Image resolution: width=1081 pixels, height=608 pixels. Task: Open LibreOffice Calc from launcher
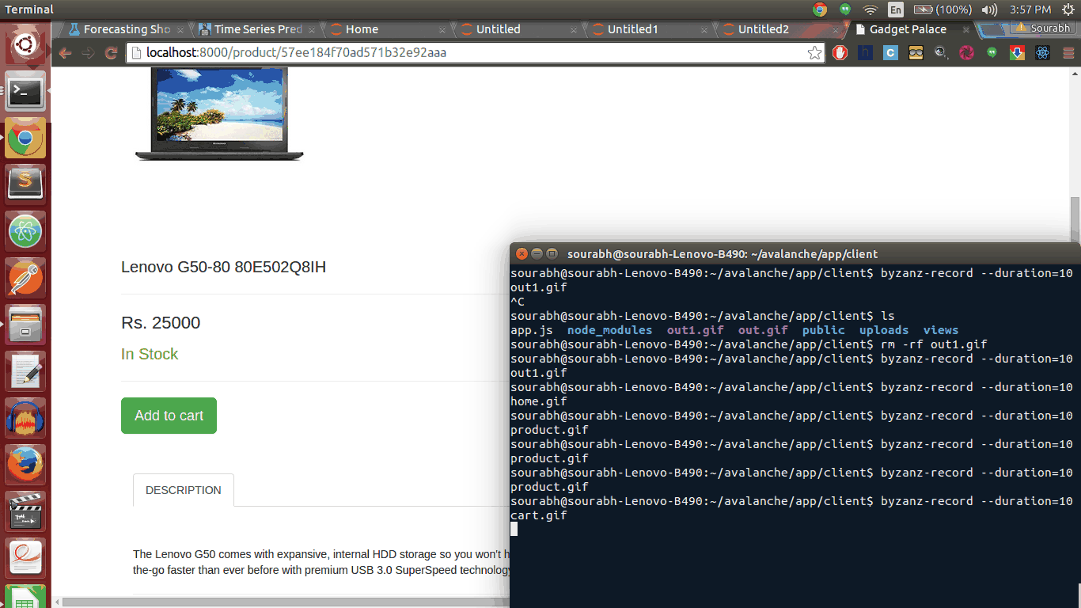tap(26, 596)
